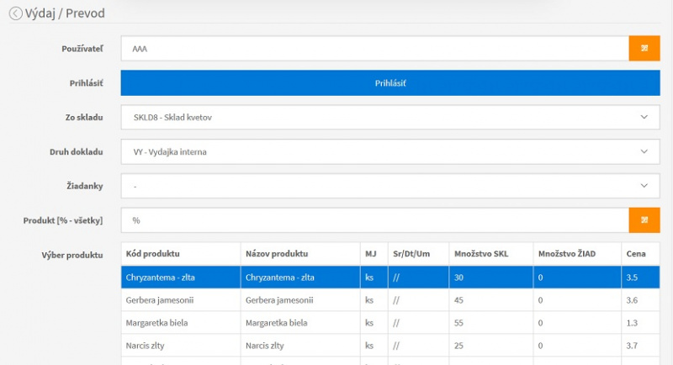
Task: Open the Zo skladu dropdown
Action: [390, 118]
